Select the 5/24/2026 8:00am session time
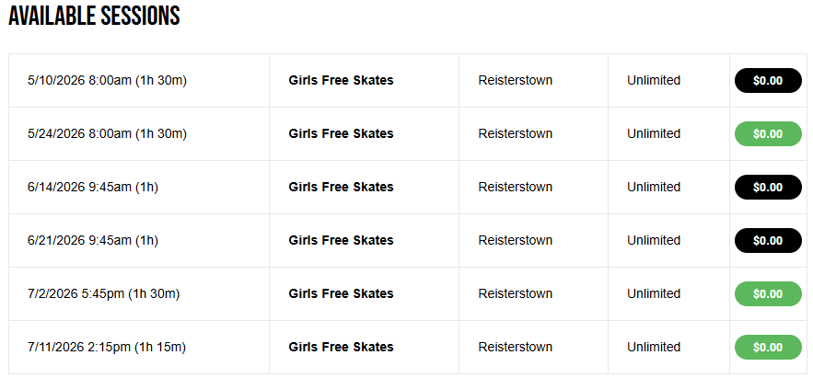 (107, 134)
